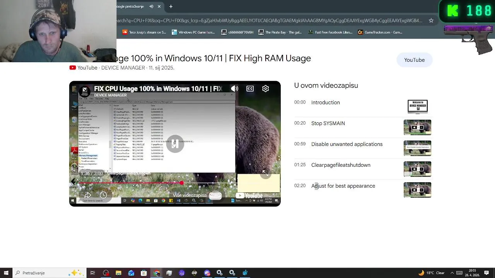Jump to Adjust for best appearance chapter
495x278 pixels.
(343, 186)
